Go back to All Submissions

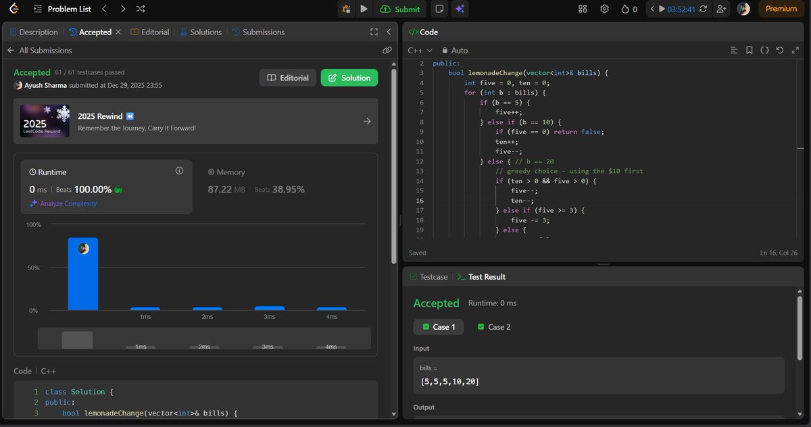click(x=39, y=51)
